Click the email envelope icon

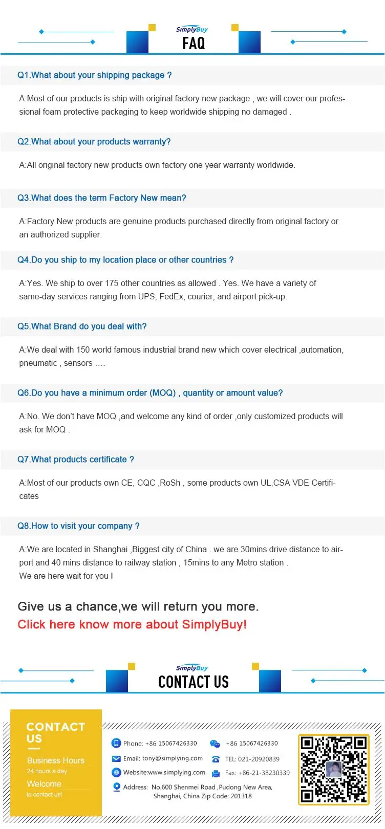pyautogui.click(x=116, y=758)
